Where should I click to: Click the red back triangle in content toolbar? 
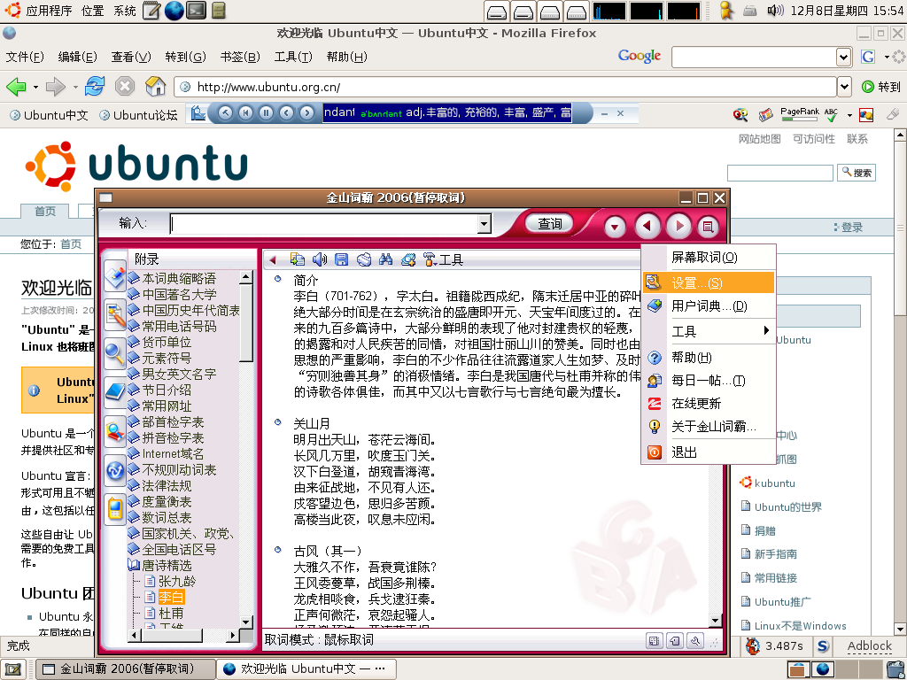(274, 260)
